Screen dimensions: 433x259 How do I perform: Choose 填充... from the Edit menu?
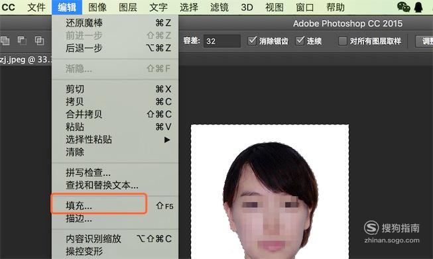[x=115, y=206]
